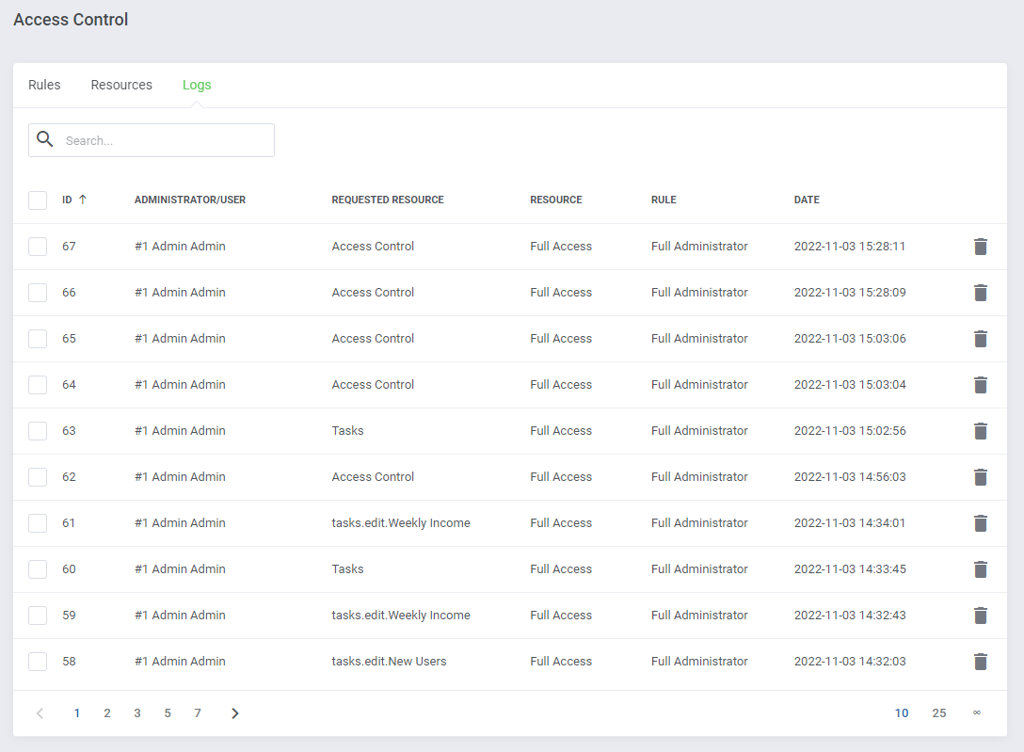
Task: Go to next page arrow
Action: pos(235,713)
